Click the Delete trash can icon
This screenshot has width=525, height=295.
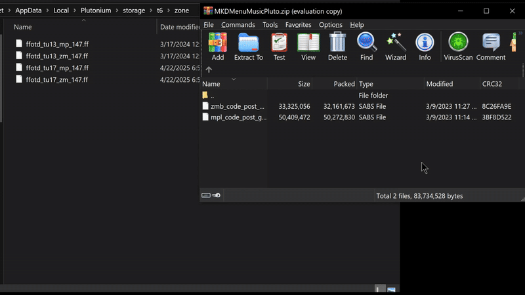click(337, 46)
